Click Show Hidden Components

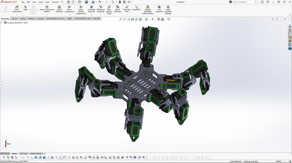pos(81,10)
